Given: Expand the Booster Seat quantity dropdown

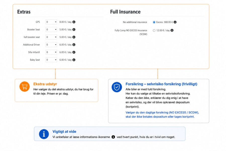Looking at the screenshot, I should (x=51, y=29).
